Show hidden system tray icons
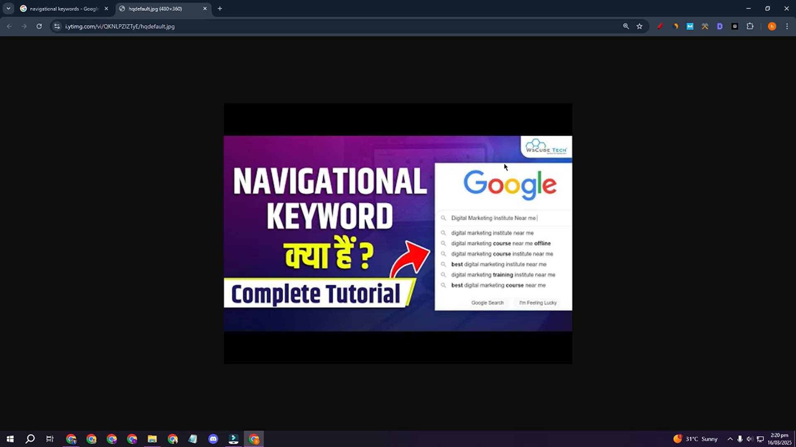This screenshot has width=796, height=447. click(730, 439)
